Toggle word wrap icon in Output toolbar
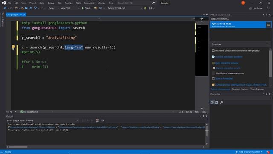The width and height of the screenshot is (273, 154). [x=102, y=121]
